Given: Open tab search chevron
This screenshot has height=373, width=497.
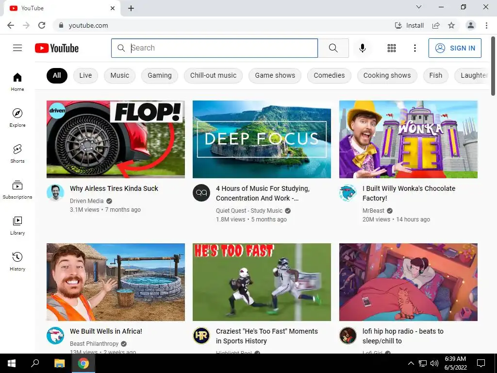Looking at the screenshot, I should (419, 7).
